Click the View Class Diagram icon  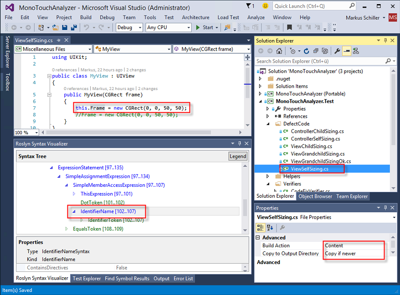(356, 51)
